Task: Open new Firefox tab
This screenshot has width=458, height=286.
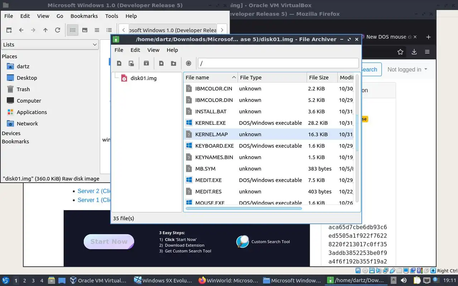Action: pos(428,37)
